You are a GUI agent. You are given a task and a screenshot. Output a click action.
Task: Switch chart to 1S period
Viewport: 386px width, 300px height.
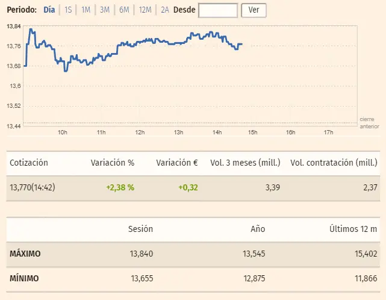pyautogui.click(x=68, y=10)
